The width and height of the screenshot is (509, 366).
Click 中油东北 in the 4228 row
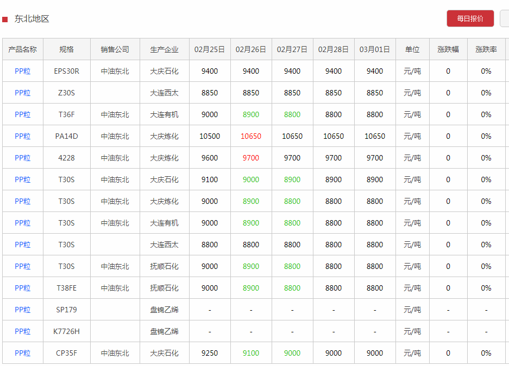point(115,158)
